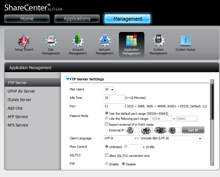Open Disk Management icon
The height and width of the screenshot is (177, 220).
[x=51, y=45]
